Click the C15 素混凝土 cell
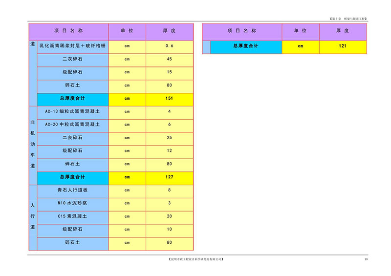The width and height of the screenshot is (391, 276). pos(72,216)
